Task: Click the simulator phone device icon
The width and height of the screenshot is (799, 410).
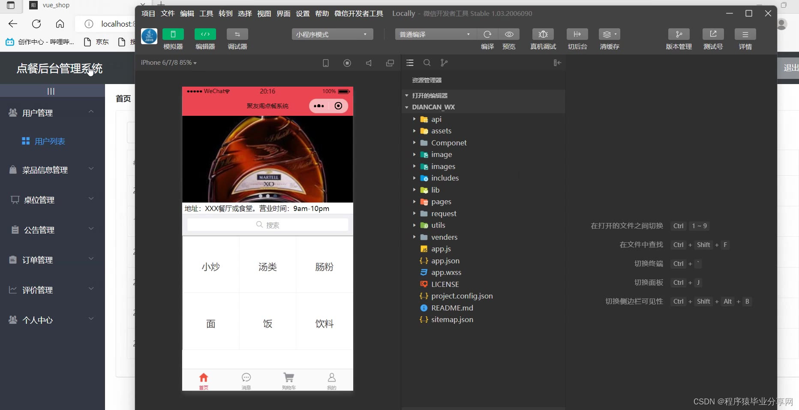Action: 326,63
